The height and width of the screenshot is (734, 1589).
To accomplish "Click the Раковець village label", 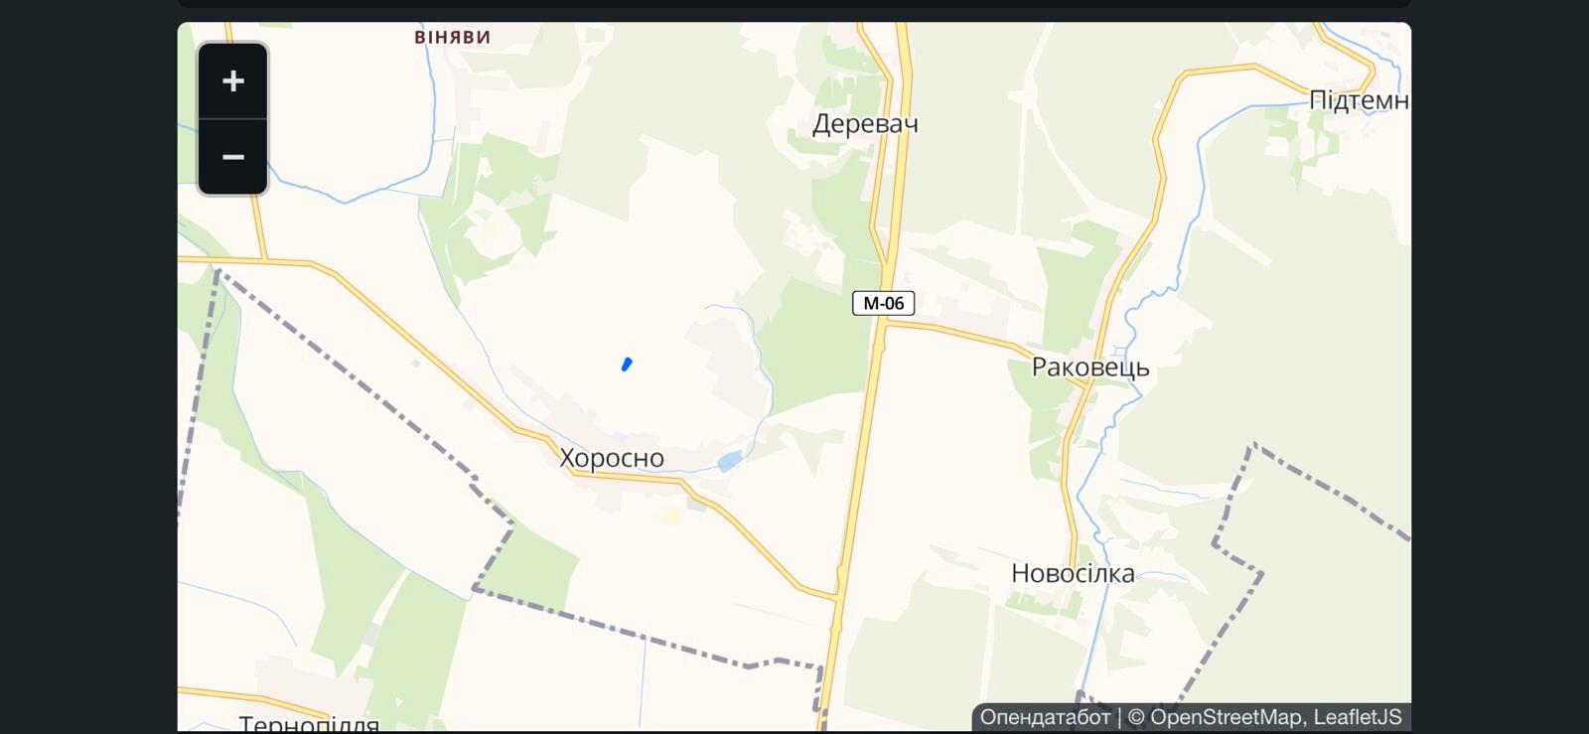I will pos(1090,367).
